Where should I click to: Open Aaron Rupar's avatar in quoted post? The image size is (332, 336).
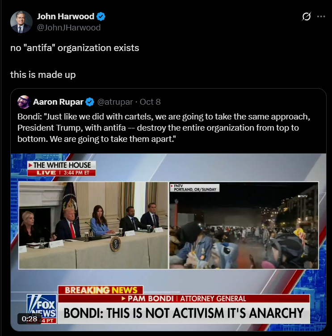[24, 102]
